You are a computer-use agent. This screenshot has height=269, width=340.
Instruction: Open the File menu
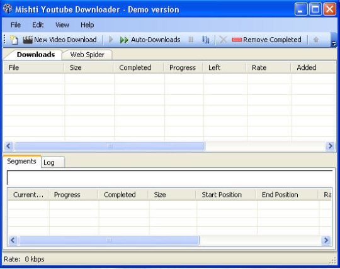[16, 25]
